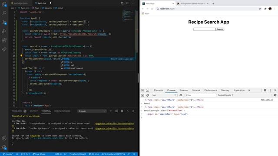278x156 pixels.
Task: Open the Apps bookmark shortcut
Action: [x=146, y=13]
